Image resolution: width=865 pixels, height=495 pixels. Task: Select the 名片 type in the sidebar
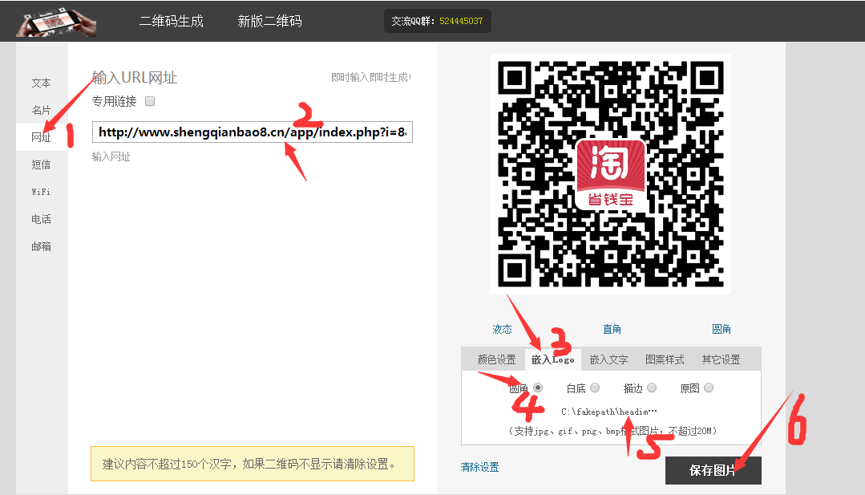pyautogui.click(x=41, y=110)
